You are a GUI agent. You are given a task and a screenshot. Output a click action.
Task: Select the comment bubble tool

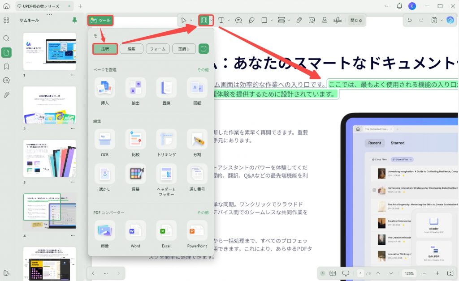(238, 20)
